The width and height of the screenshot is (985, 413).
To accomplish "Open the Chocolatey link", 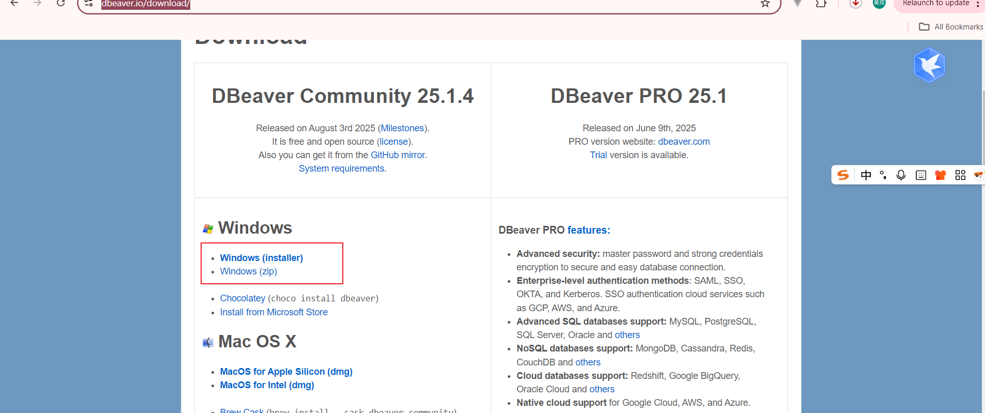I will [x=243, y=298].
